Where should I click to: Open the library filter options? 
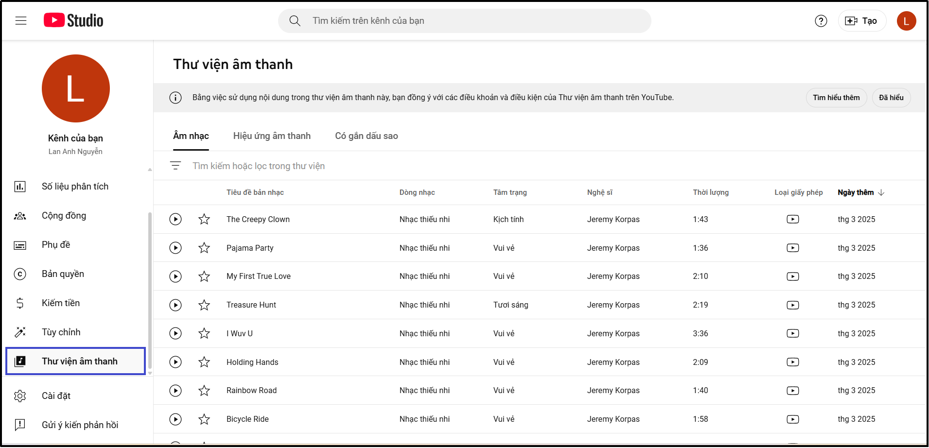pos(175,166)
